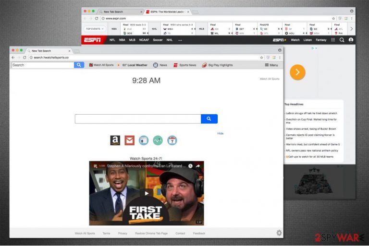Open Fantasy in ESPN nav bar
Screen dimensions: 369x246
tap(321, 40)
